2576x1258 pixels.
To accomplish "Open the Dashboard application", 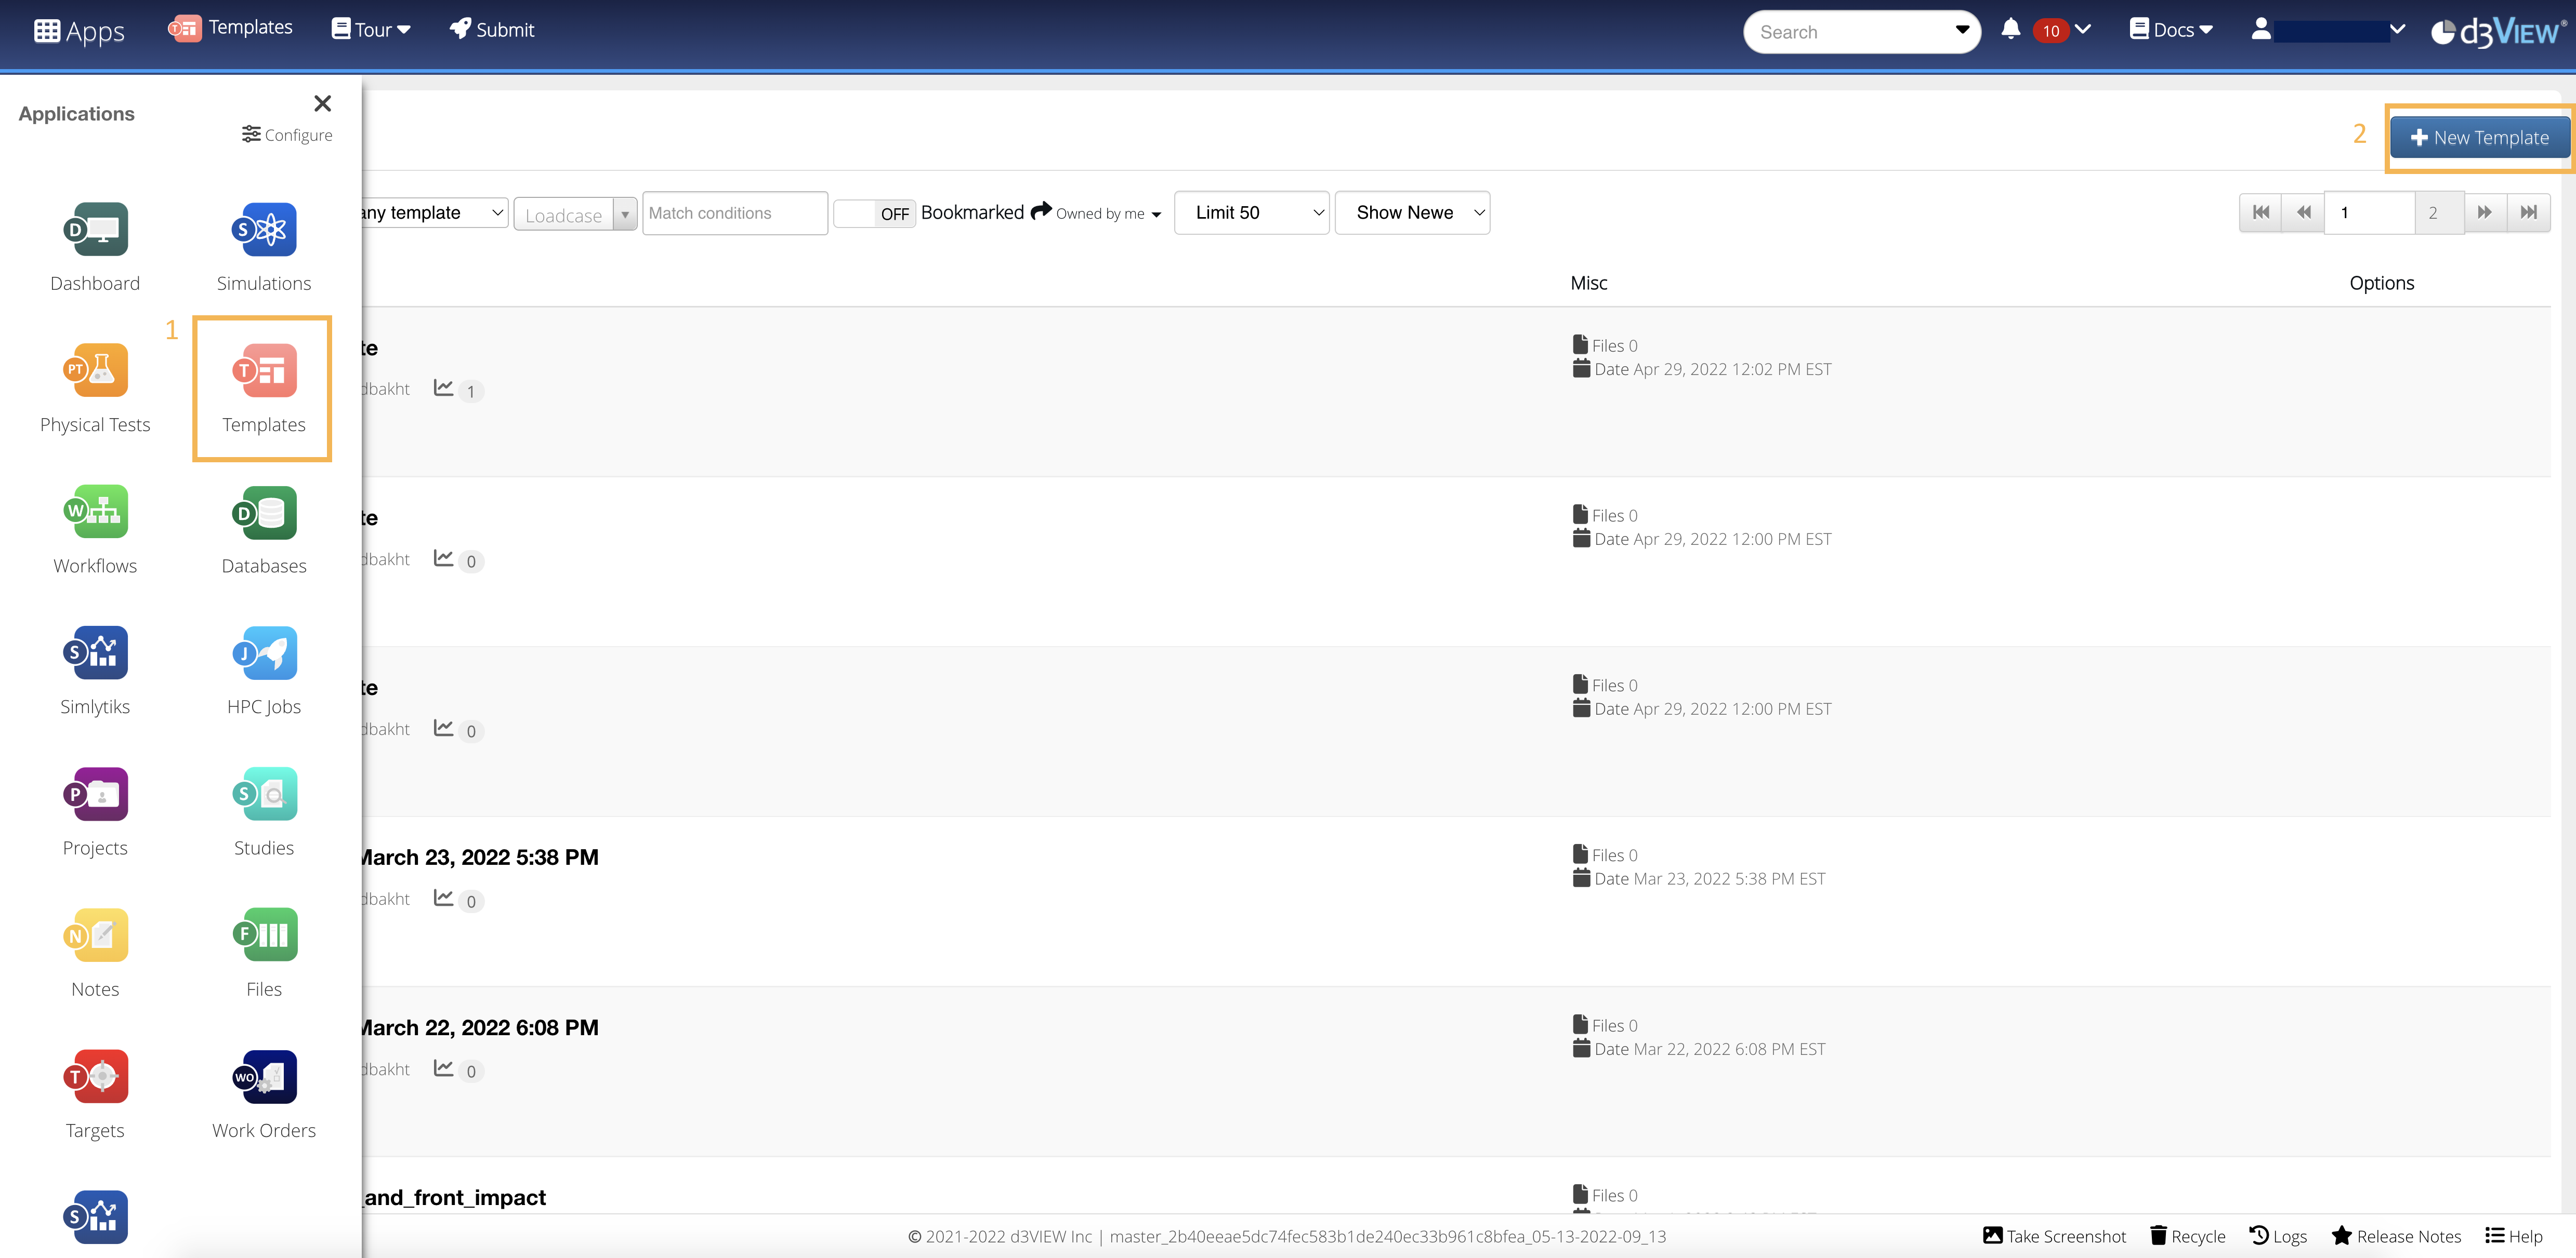I will point(95,248).
